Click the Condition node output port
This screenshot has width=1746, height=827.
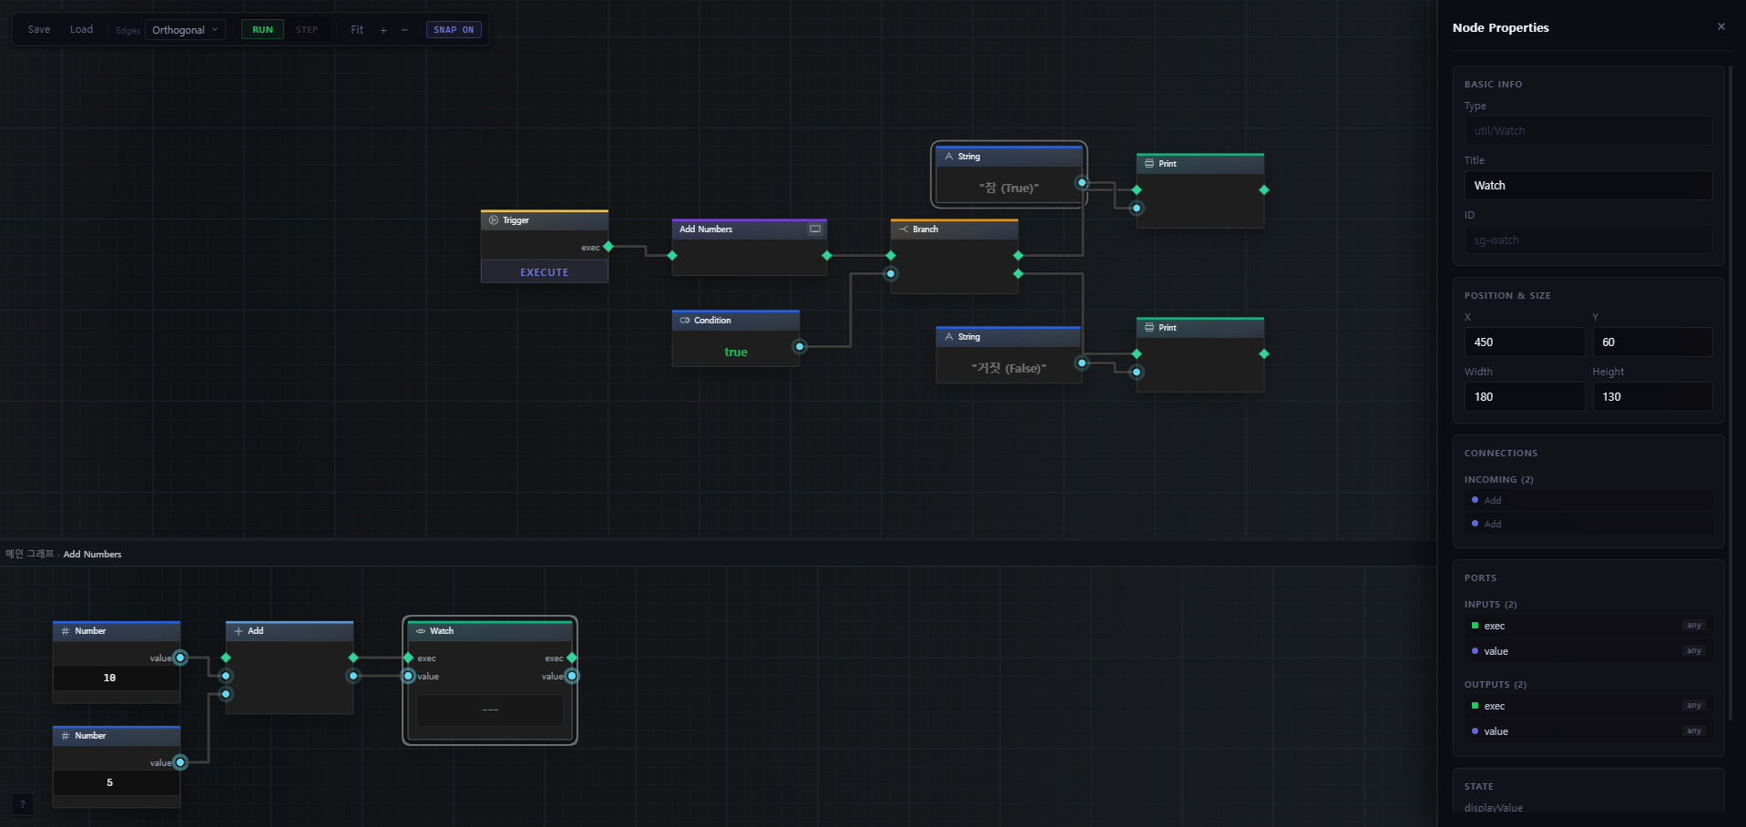(800, 347)
